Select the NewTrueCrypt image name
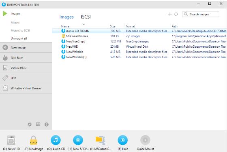This screenshot has width=227, height=152. point(75,41)
